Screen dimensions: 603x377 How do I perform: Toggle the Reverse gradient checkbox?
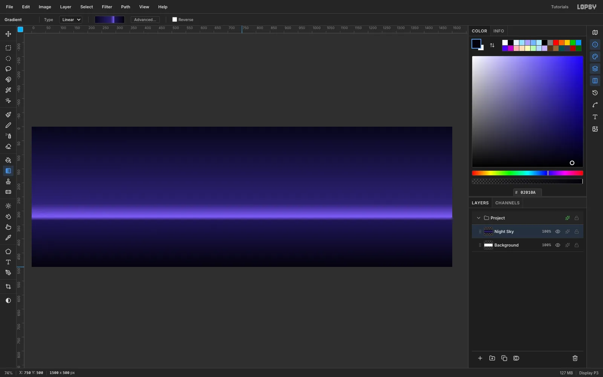pos(174,20)
